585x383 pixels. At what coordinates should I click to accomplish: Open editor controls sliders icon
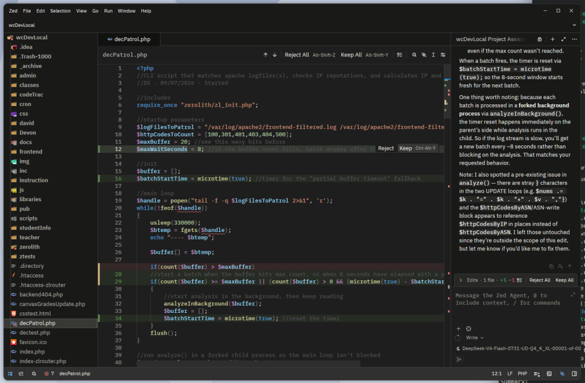(x=443, y=55)
